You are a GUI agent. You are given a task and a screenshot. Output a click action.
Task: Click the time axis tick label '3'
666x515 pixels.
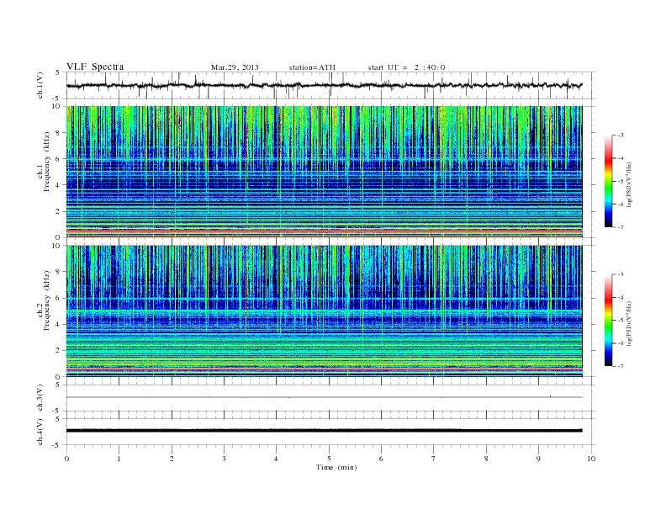(224, 459)
